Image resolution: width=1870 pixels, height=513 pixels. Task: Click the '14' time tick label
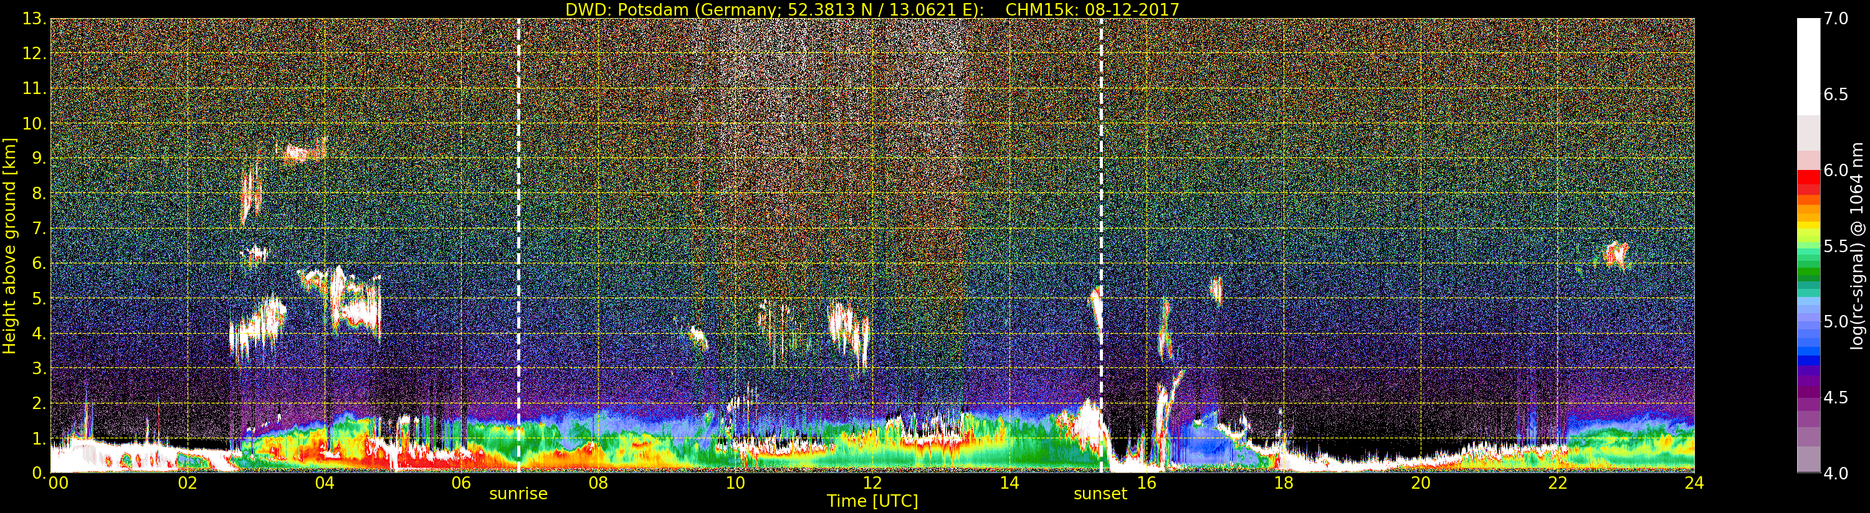[x=1009, y=483]
